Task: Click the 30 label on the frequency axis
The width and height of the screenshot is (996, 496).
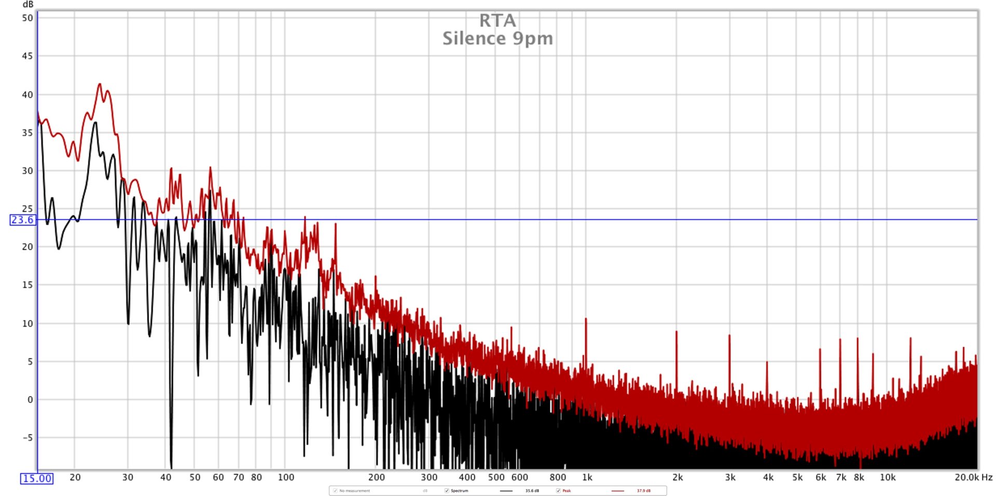Action: click(x=128, y=477)
